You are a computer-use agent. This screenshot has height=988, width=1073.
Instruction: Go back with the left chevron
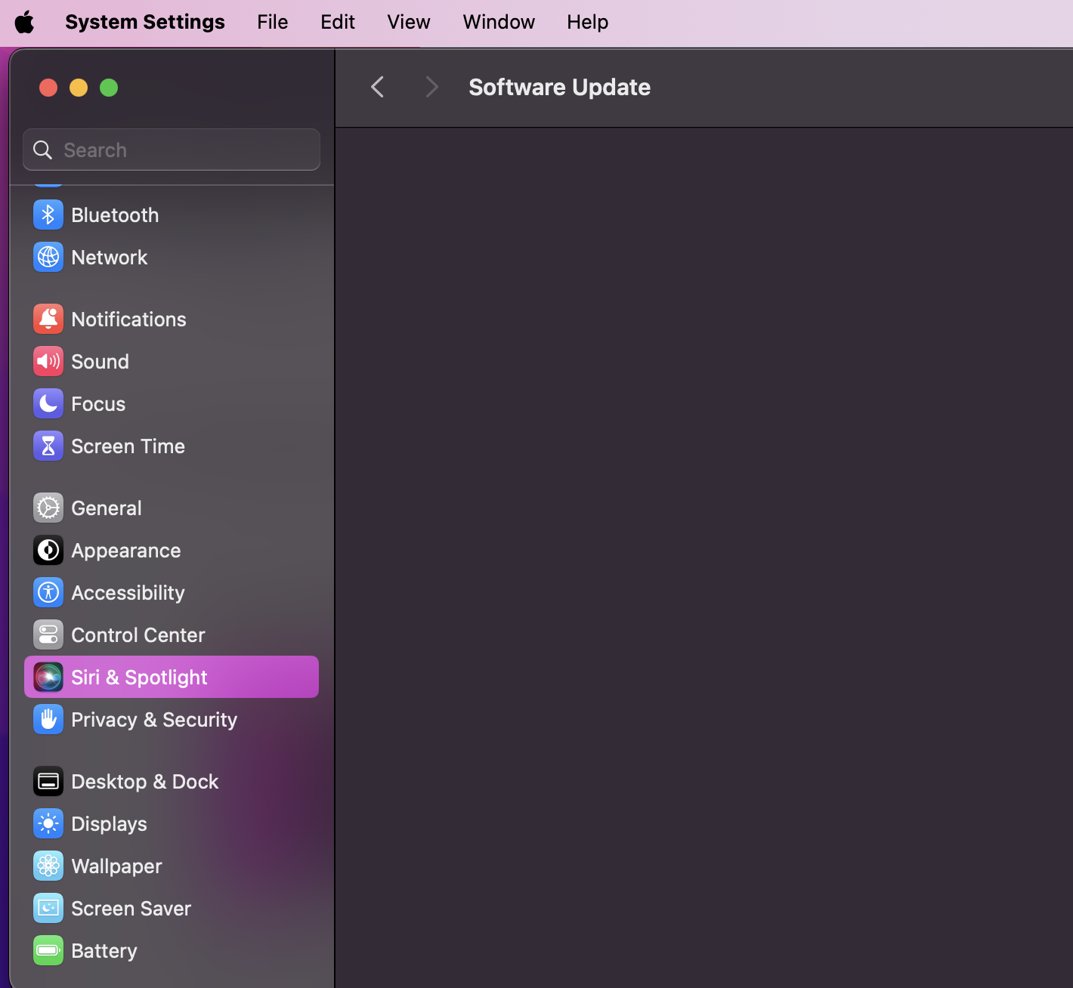[x=378, y=87]
